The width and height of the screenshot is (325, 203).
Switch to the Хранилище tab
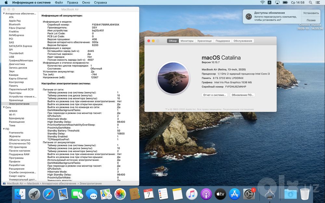tap(204, 41)
